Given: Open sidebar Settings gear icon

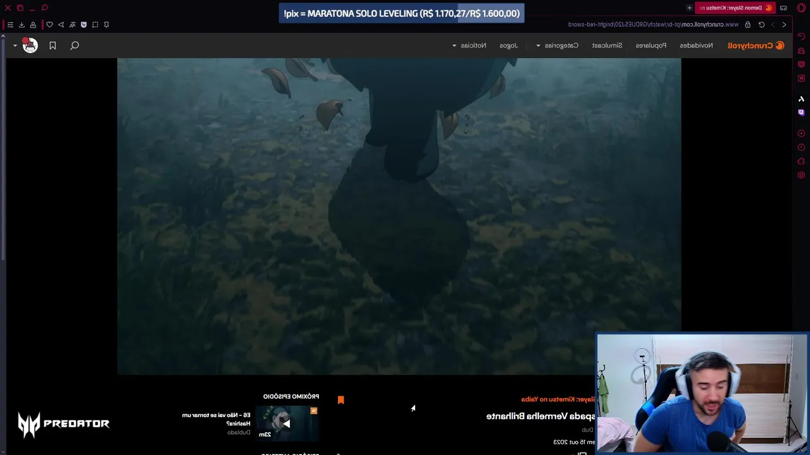Looking at the screenshot, I should (801, 175).
